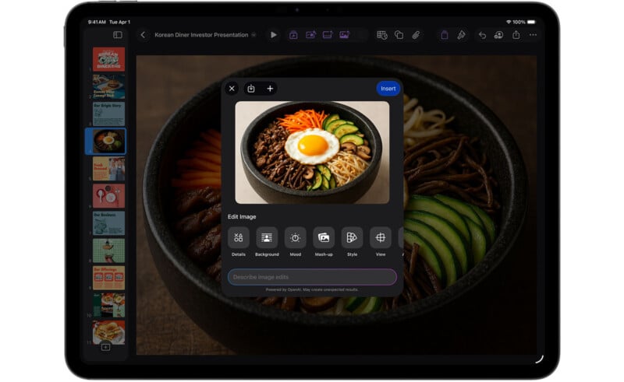Tap the Edit Image heading text
This screenshot has height=382, width=624.
[242, 217]
